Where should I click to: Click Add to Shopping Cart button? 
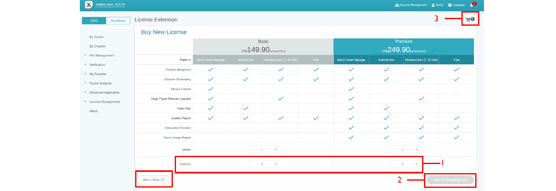coord(450,180)
